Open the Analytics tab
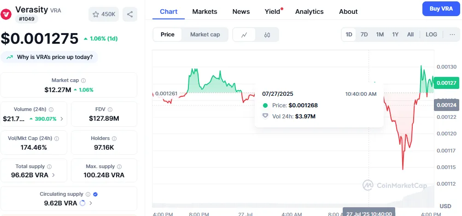 [x=309, y=12]
